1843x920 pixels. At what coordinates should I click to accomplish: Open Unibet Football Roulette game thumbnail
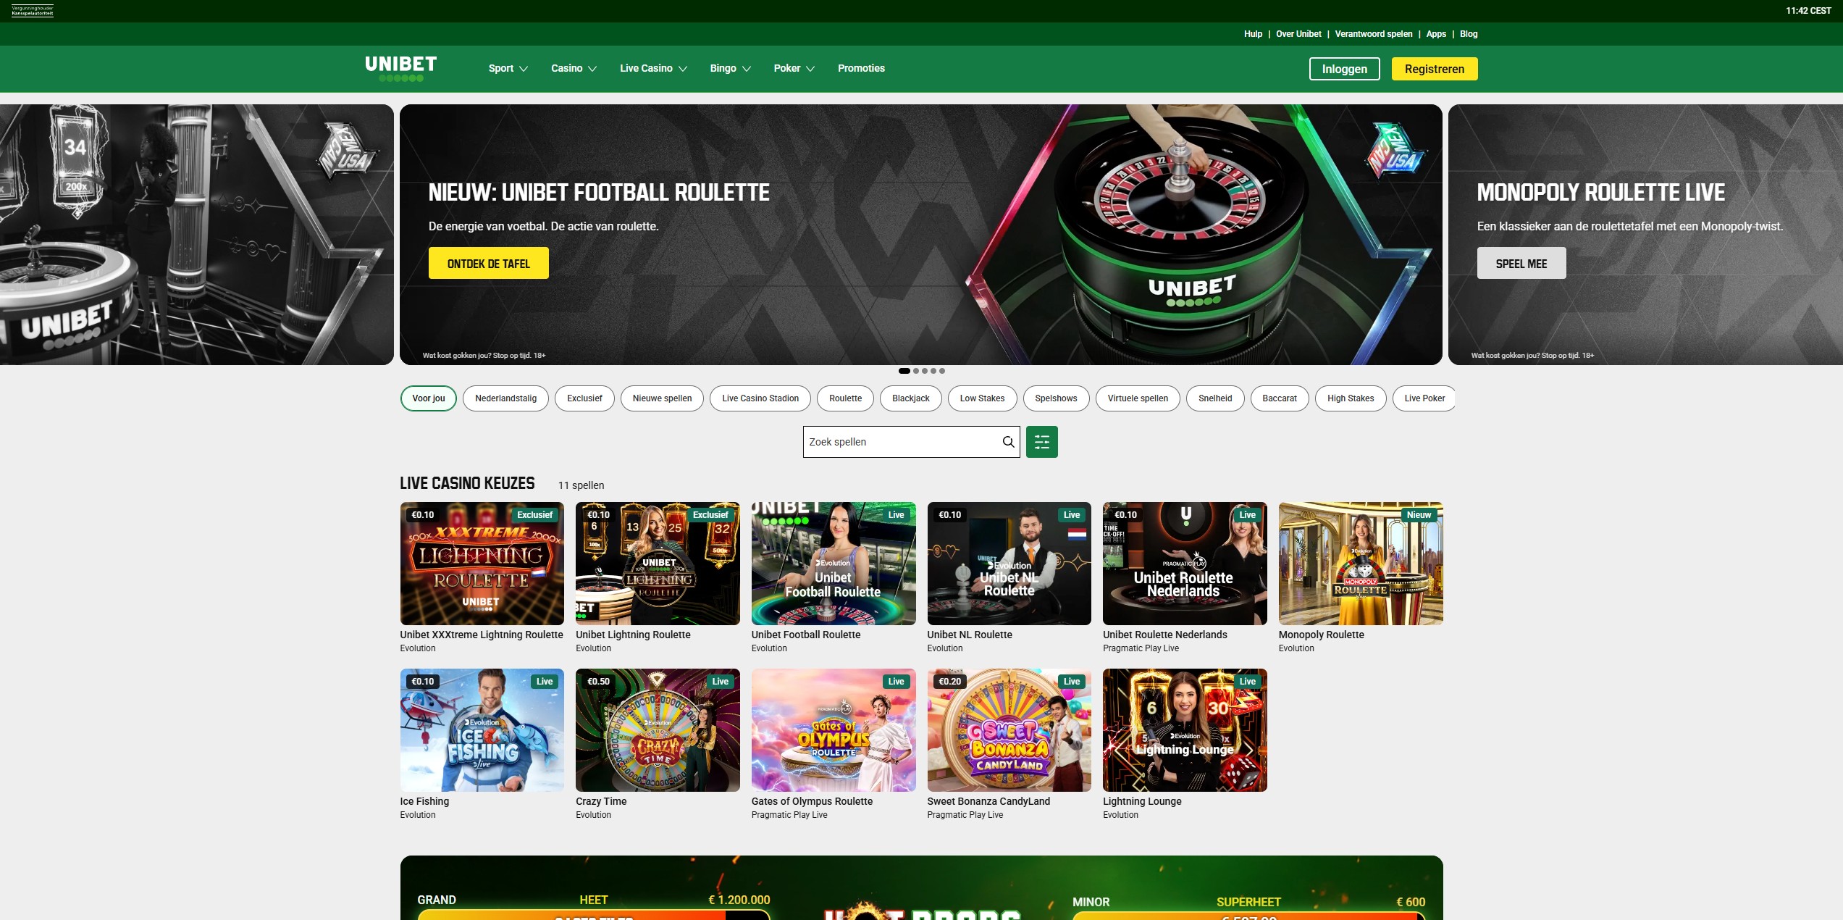[x=834, y=564]
